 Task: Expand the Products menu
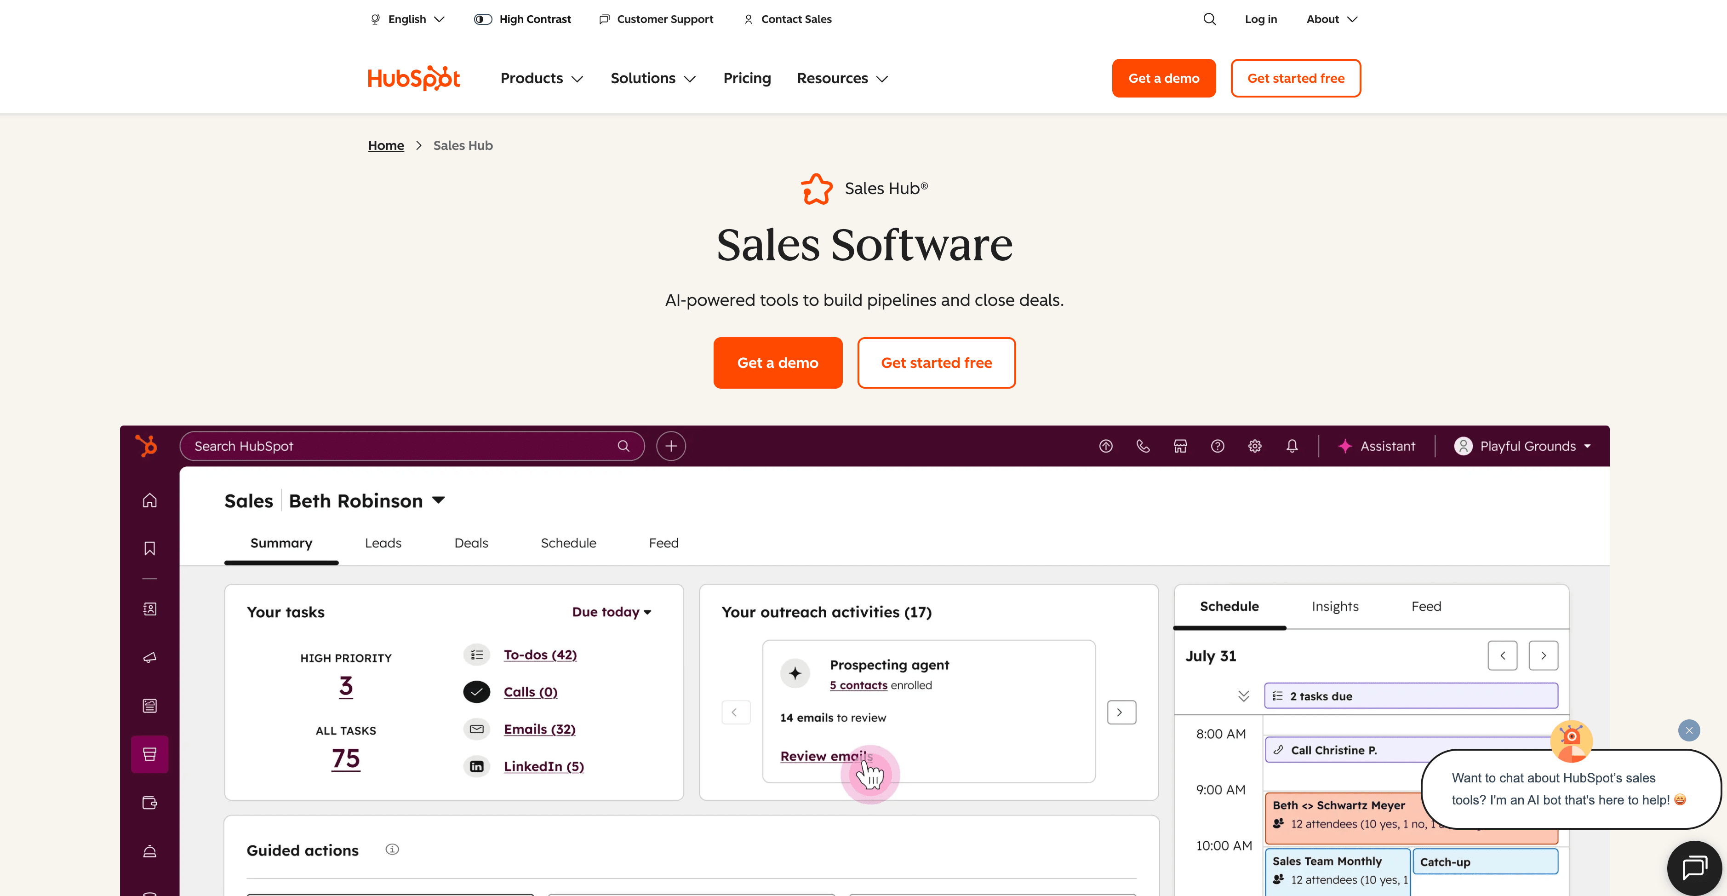[x=542, y=79]
